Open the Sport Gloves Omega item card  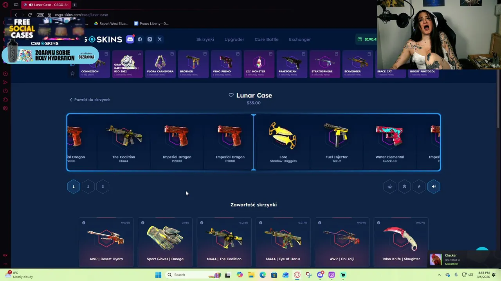click(165, 242)
